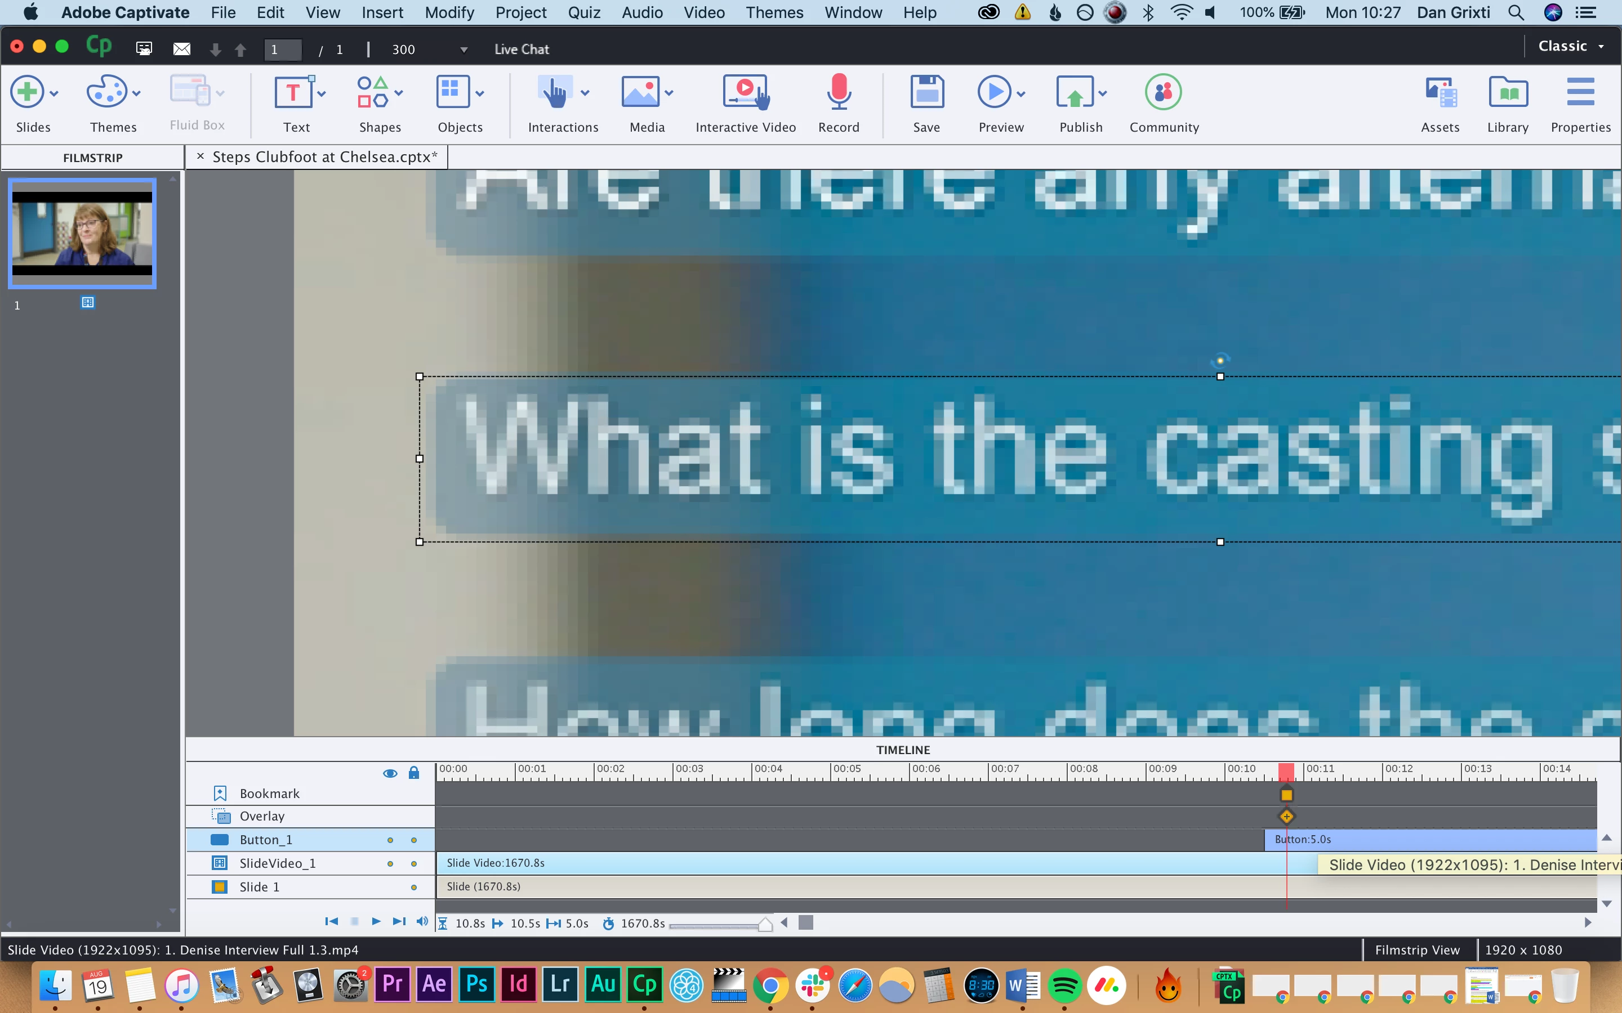Click the Record microphone icon
The height and width of the screenshot is (1013, 1622).
tap(838, 92)
